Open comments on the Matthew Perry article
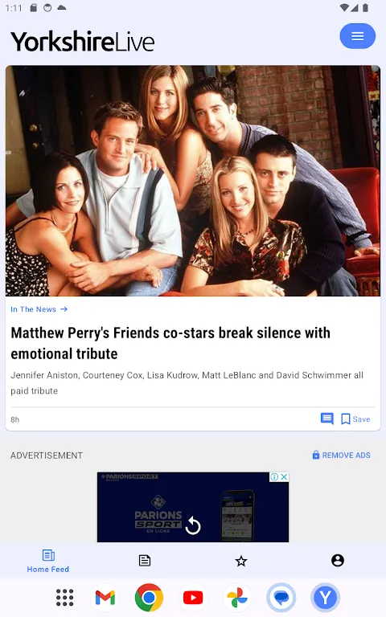This screenshot has width=386, height=617. click(327, 419)
